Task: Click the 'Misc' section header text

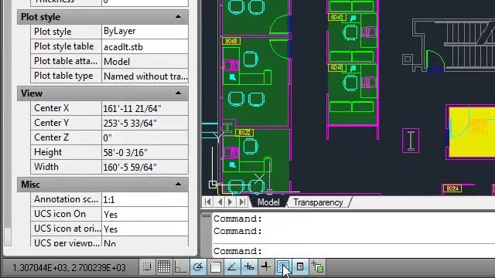Action: click(30, 185)
